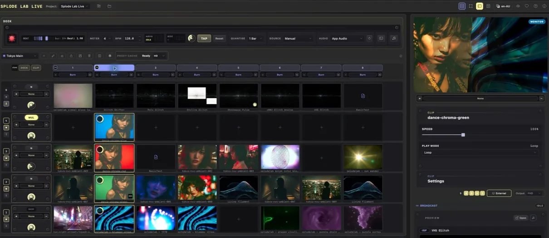Click the info icon at the top right corner

click(x=544, y=6)
